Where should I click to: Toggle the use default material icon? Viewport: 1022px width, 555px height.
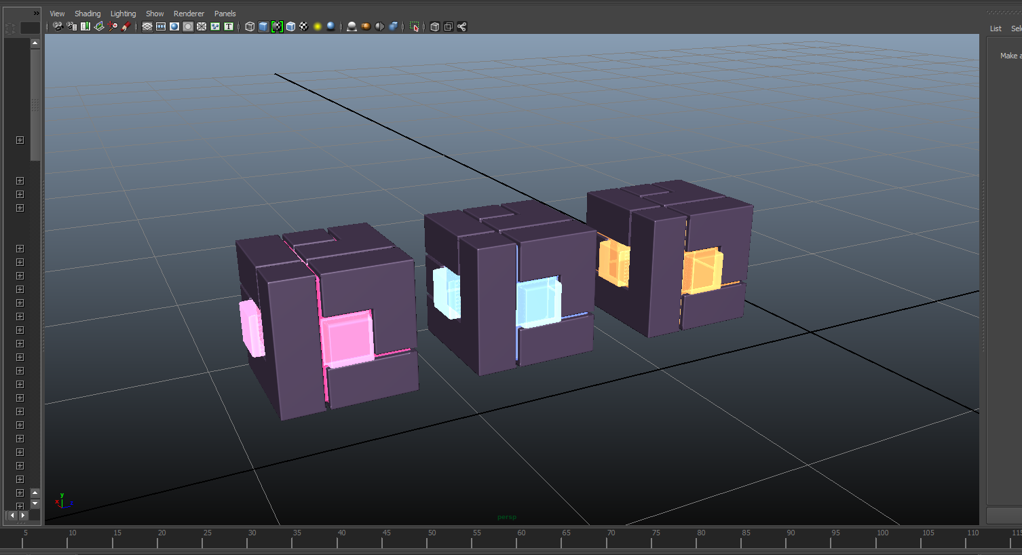click(x=277, y=26)
